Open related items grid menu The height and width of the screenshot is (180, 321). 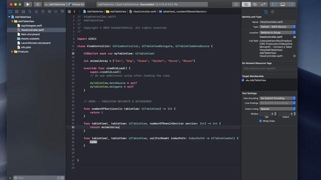(x=69, y=11)
